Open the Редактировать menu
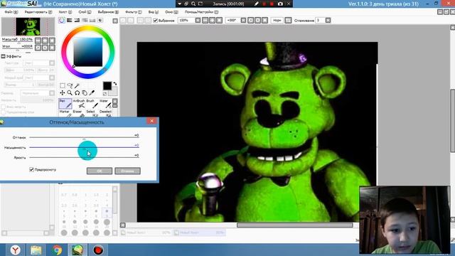The width and height of the screenshot is (455, 256). 38,12
